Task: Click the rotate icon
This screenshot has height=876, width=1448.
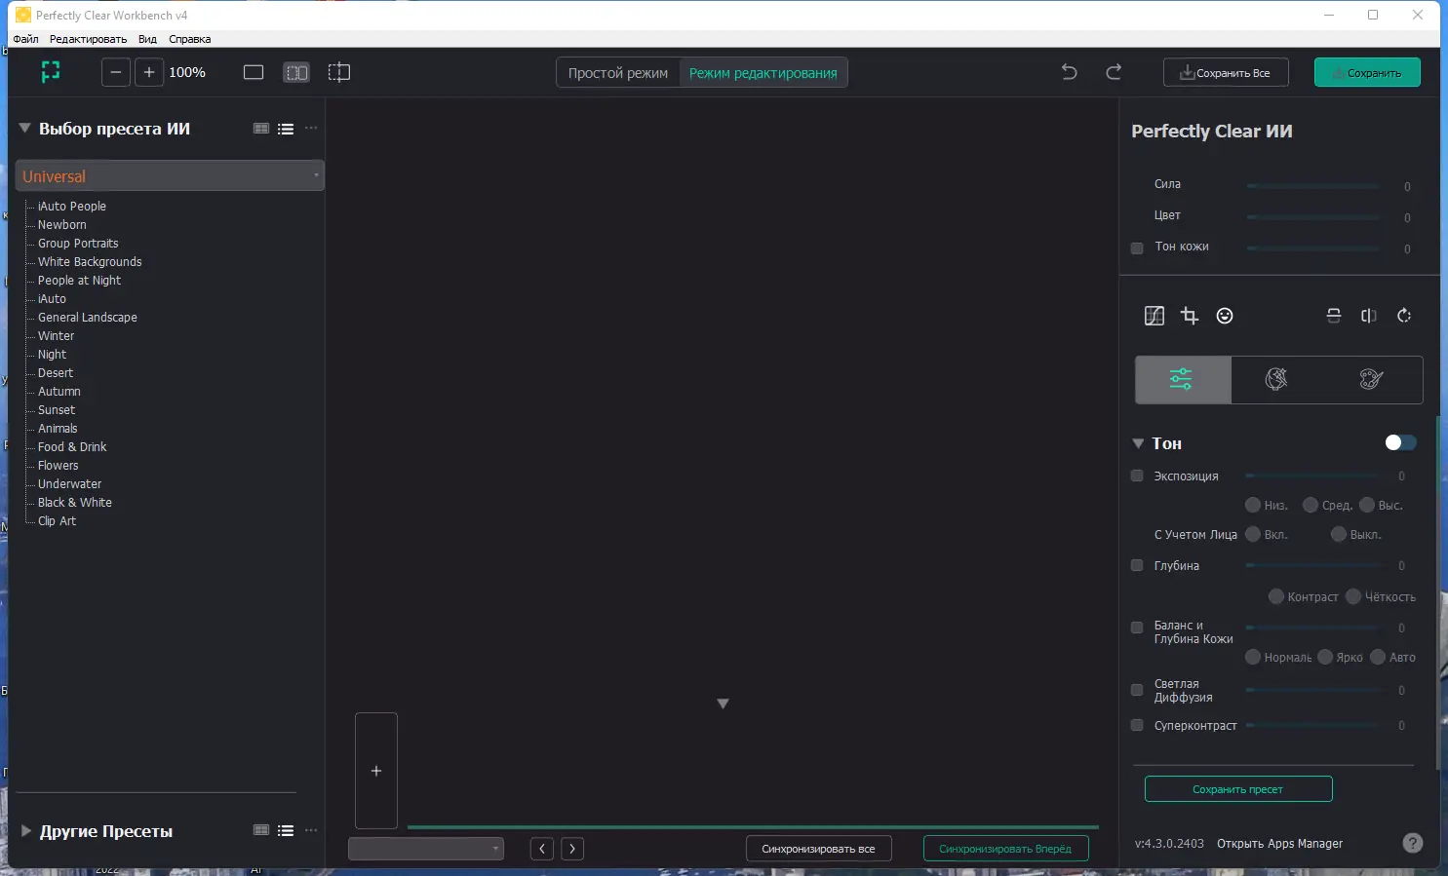Action: [x=1404, y=316]
